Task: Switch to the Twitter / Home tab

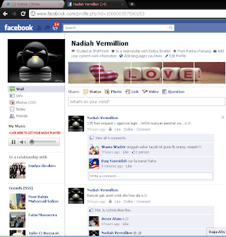Action: tap(33, 4)
